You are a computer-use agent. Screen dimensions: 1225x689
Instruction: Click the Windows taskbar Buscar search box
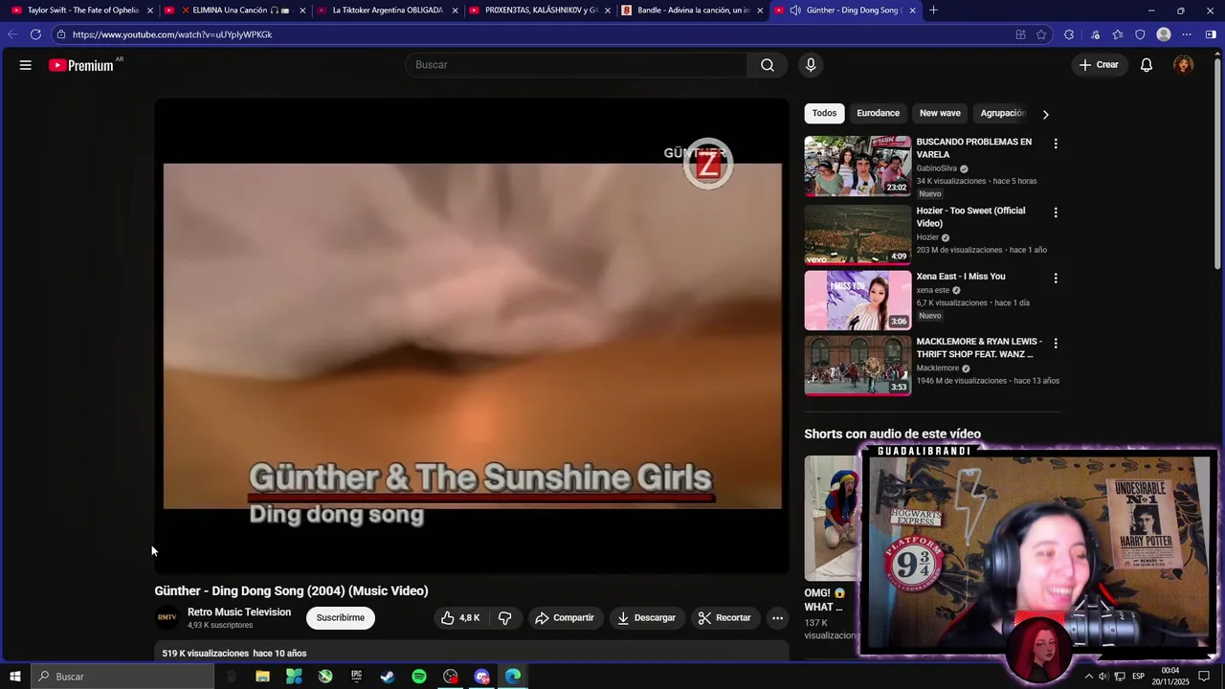point(122,677)
